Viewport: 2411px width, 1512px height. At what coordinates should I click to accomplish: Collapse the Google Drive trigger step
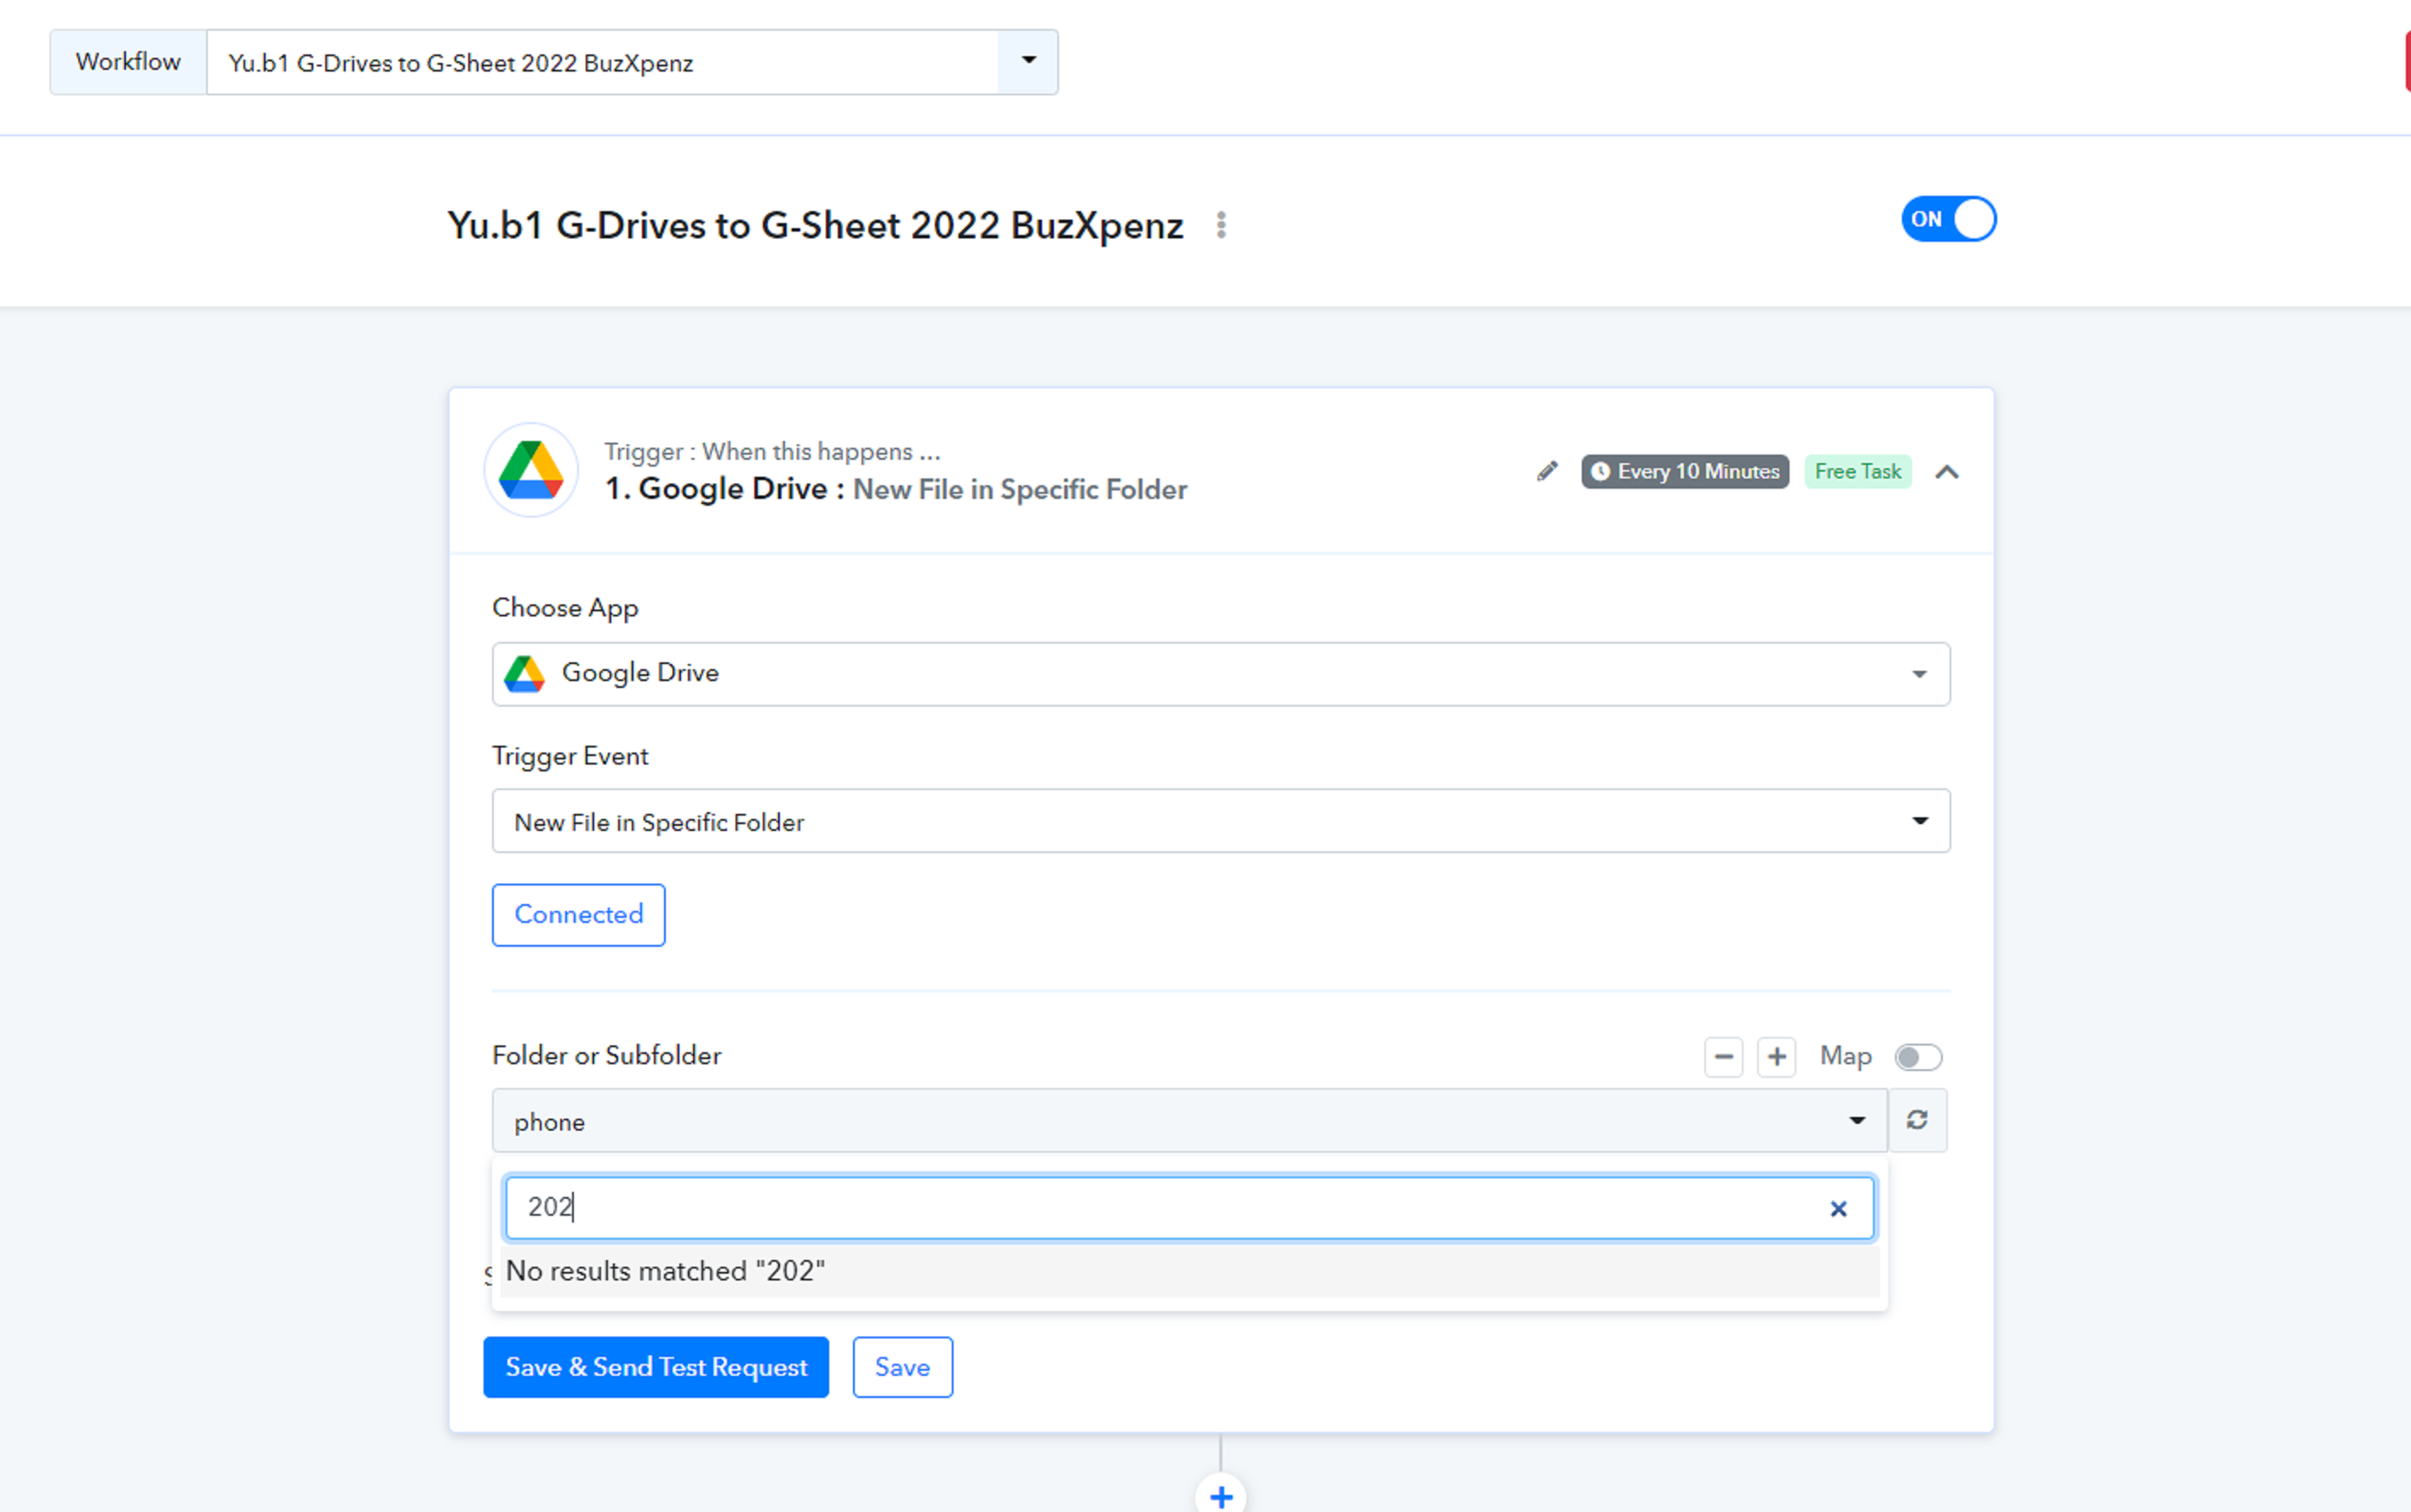click(x=1947, y=472)
